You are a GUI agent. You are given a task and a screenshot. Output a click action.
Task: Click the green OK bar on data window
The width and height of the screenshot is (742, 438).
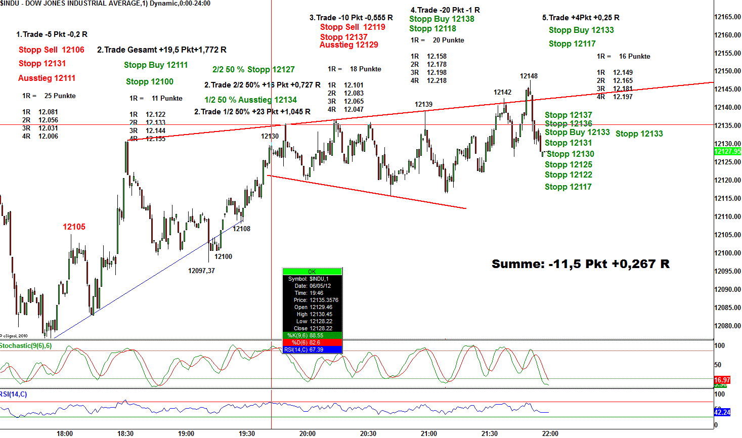(x=312, y=272)
